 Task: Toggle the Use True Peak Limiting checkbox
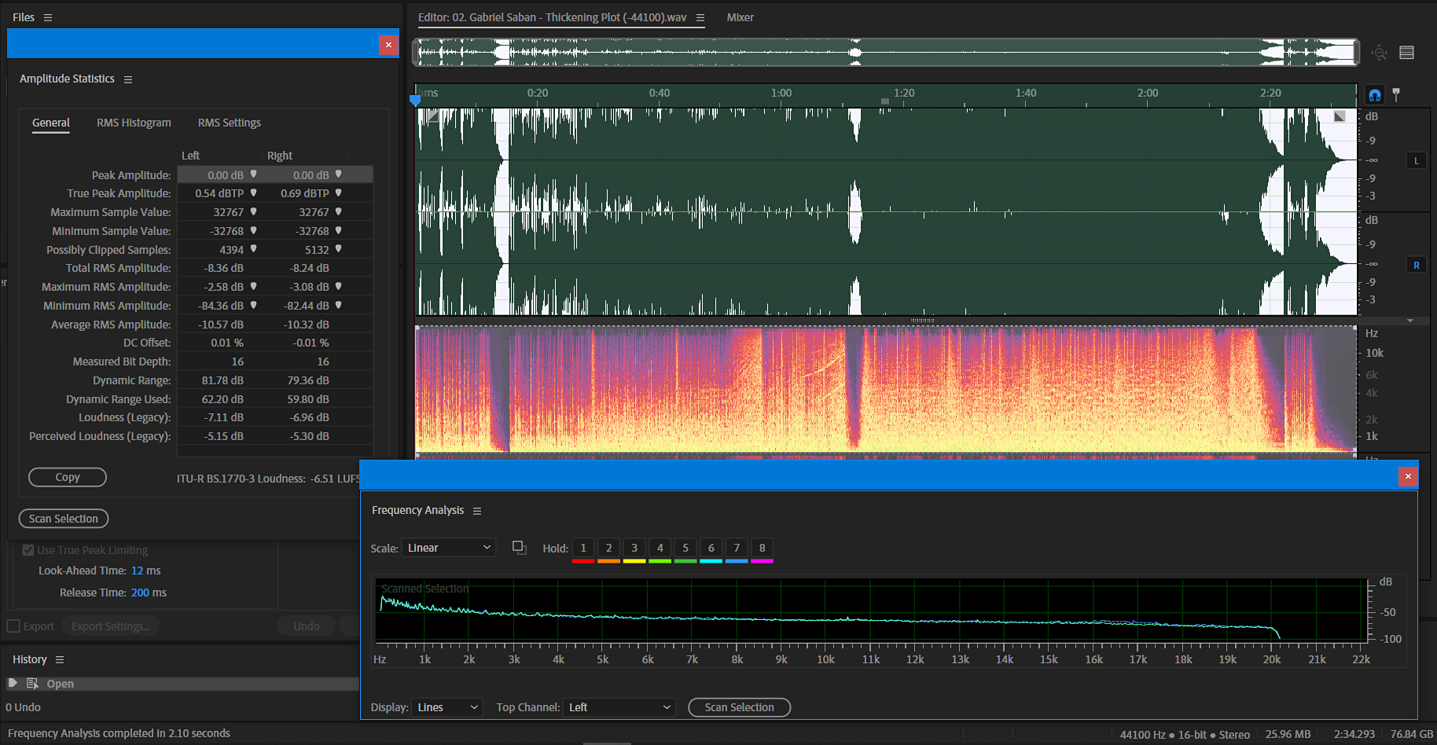28,549
